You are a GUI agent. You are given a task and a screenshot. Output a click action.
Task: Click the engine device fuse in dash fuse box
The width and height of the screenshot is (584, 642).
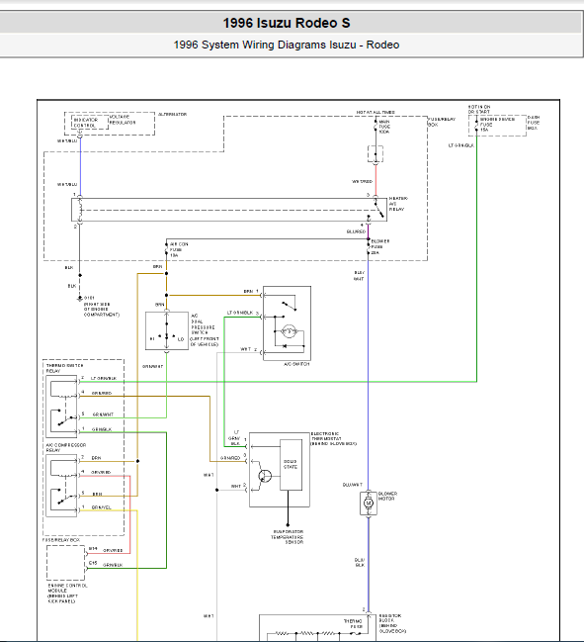477,124
